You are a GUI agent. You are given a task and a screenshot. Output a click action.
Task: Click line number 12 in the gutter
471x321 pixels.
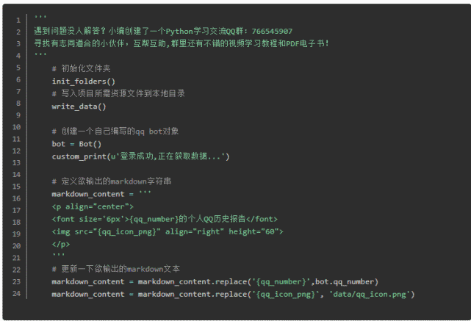16,151
